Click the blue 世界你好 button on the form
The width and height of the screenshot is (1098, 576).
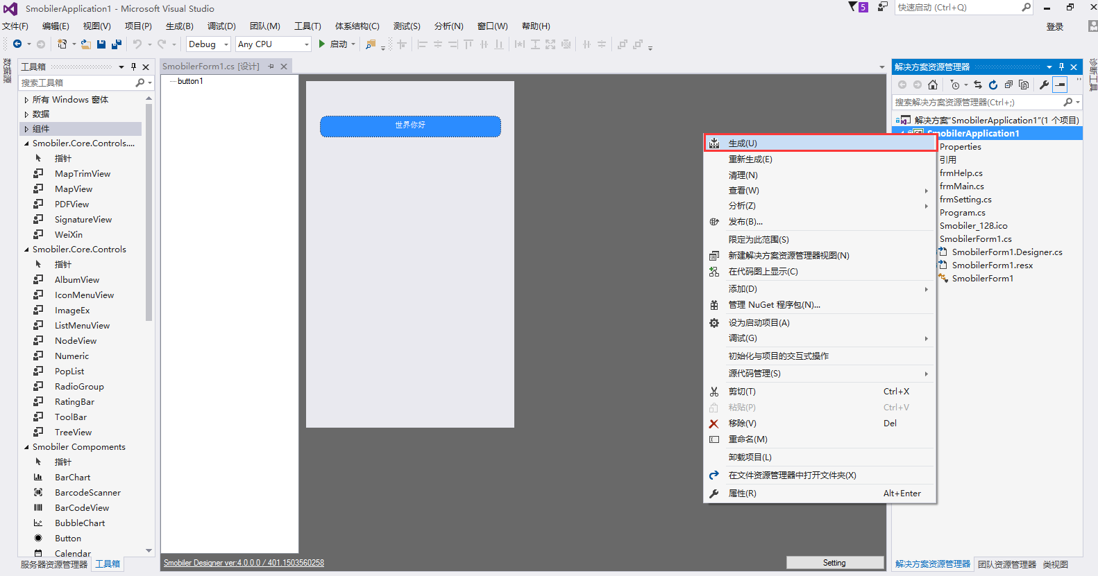[x=410, y=126]
